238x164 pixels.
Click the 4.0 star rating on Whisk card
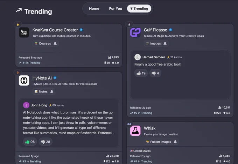point(227,161)
